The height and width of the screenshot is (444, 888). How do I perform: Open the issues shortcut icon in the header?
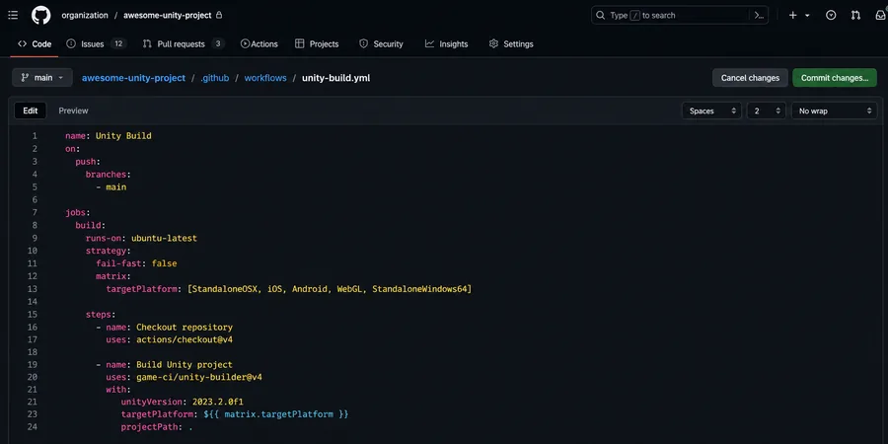tap(831, 15)
